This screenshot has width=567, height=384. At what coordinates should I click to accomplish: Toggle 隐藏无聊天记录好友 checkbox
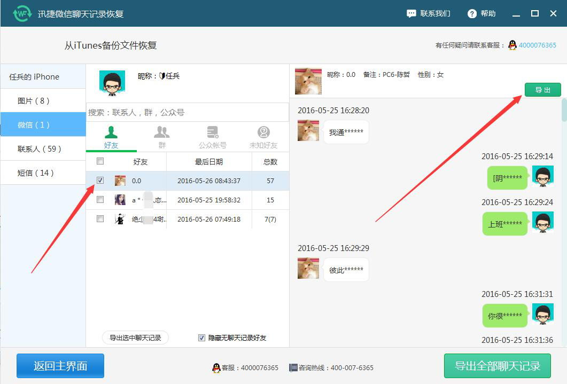click(x=202, y=338)
